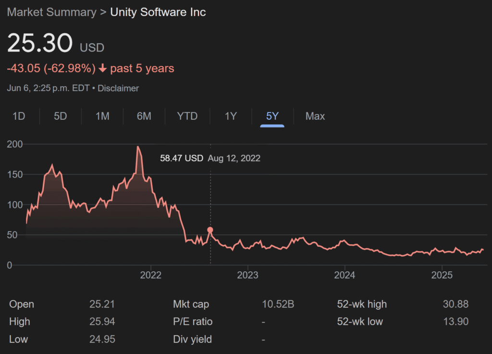Viewport: 492px width, 354px height.
Task: Click the 100 y-axis label
Action: [x=15, y=205]
